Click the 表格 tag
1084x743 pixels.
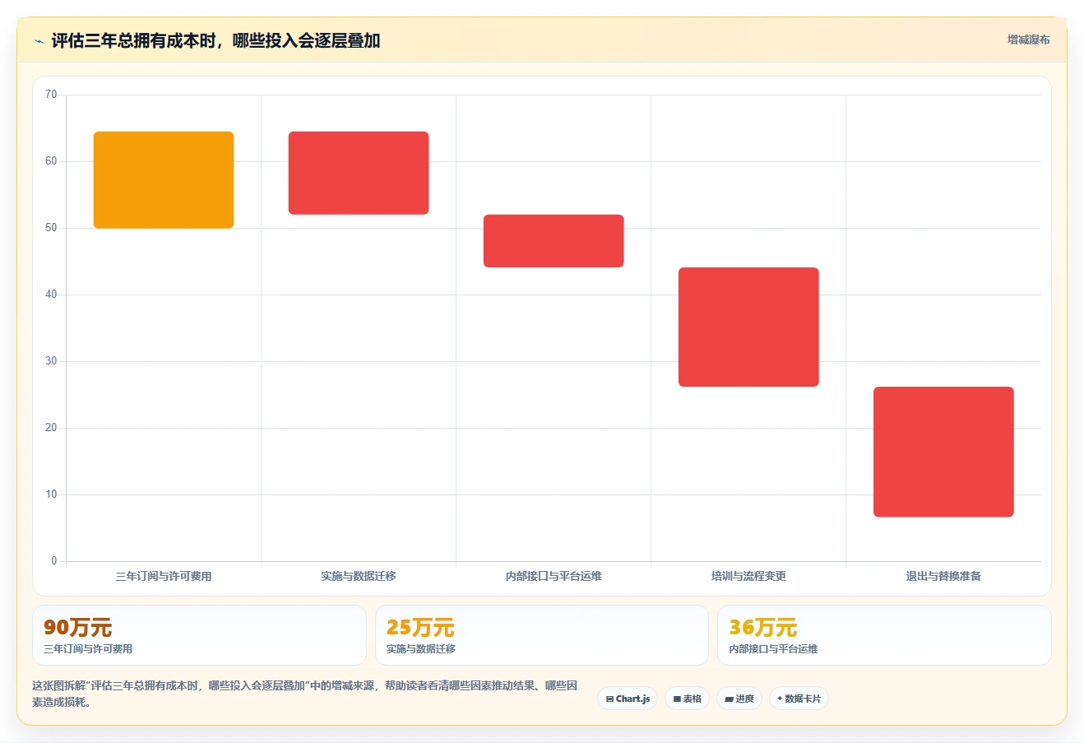(687, 699)
